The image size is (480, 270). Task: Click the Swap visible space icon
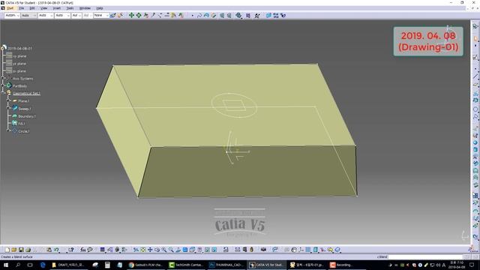coord(214,250)
